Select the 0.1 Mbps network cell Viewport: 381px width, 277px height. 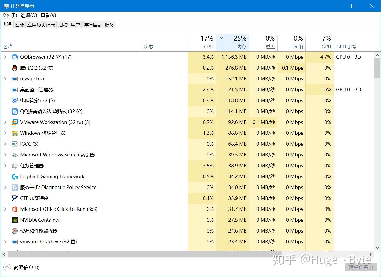(291, 68)
